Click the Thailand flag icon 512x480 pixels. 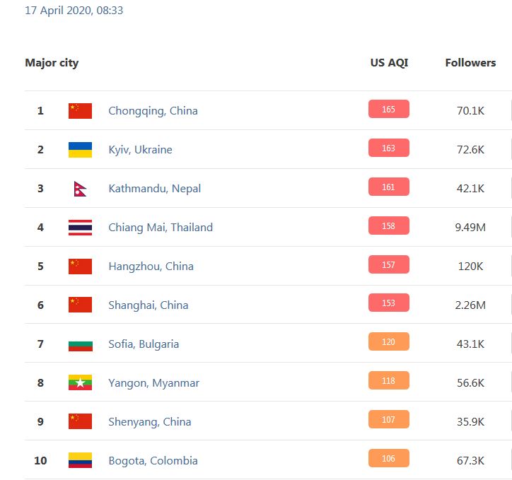tap(80, 228)
